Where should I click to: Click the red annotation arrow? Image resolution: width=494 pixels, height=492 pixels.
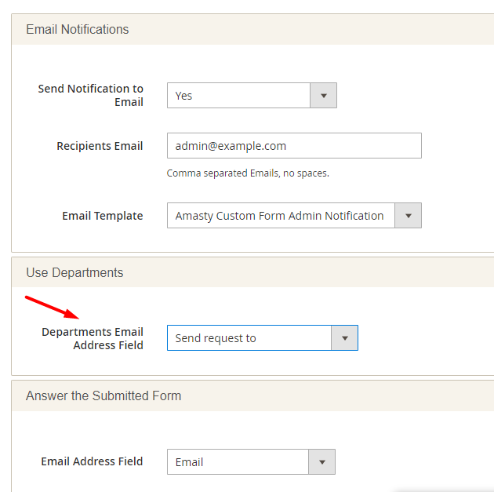tap(52, 308)
